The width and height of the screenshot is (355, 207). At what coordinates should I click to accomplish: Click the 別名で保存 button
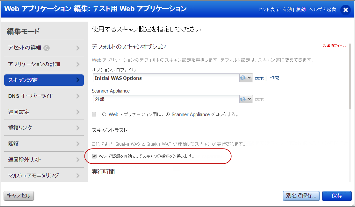[x=301, y=196]
